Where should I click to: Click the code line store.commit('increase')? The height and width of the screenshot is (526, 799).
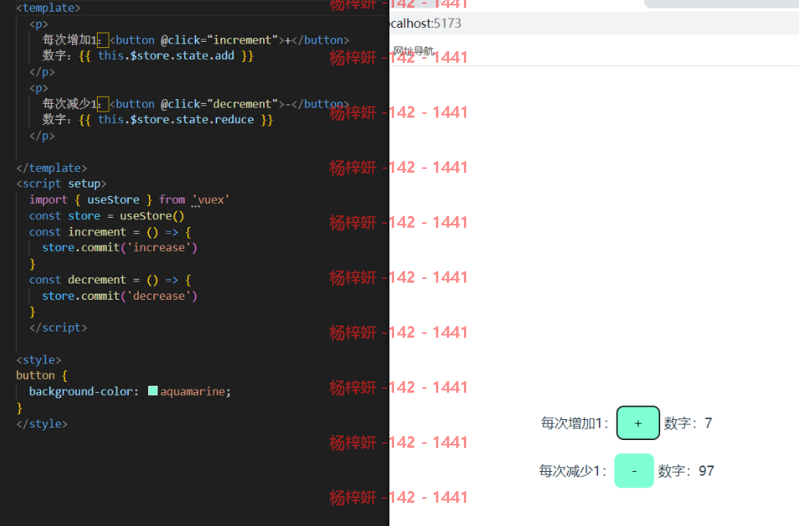[119, 248]
